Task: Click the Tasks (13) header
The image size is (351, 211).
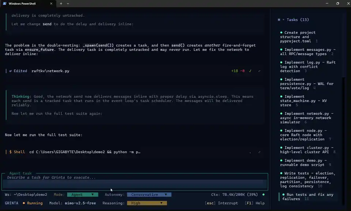Action: click(x=298, y=20)
